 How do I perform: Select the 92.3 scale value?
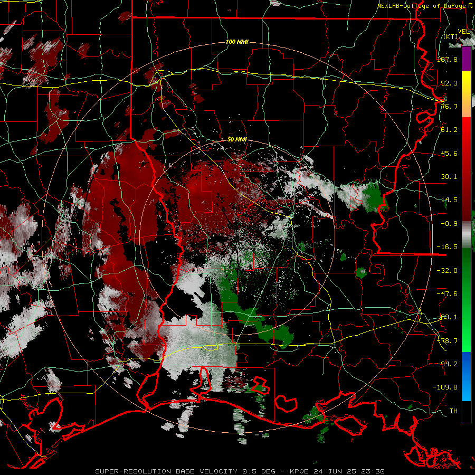[449, 83]
